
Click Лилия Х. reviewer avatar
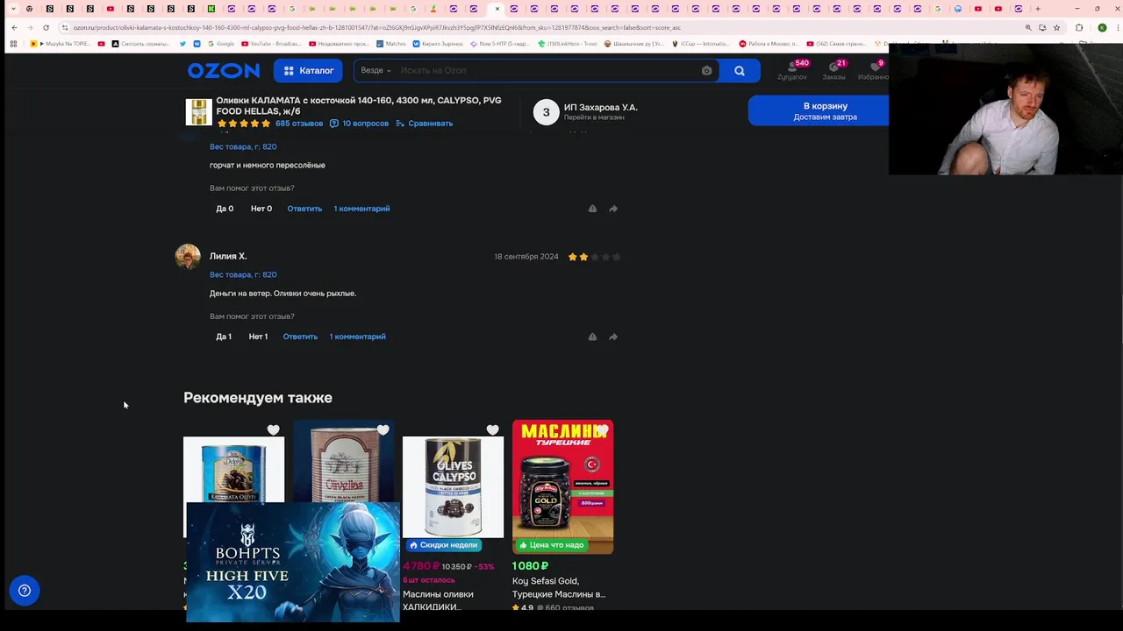pyautogui.click(x=188, y=257)
